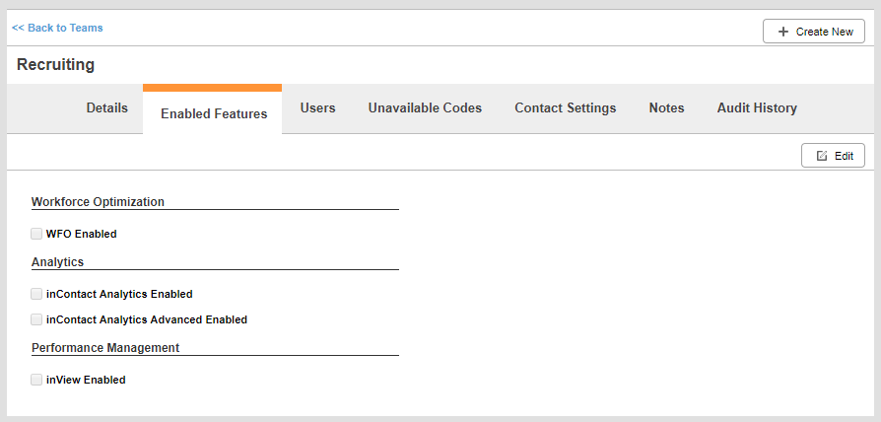Check inContact Analytics Enabled box
The width and height of the screenshot is (881, 422).
(x=36, y=294)
